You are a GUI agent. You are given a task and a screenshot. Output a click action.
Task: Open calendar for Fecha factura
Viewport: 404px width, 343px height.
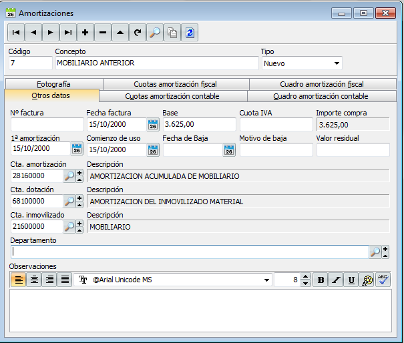point(153,125)
